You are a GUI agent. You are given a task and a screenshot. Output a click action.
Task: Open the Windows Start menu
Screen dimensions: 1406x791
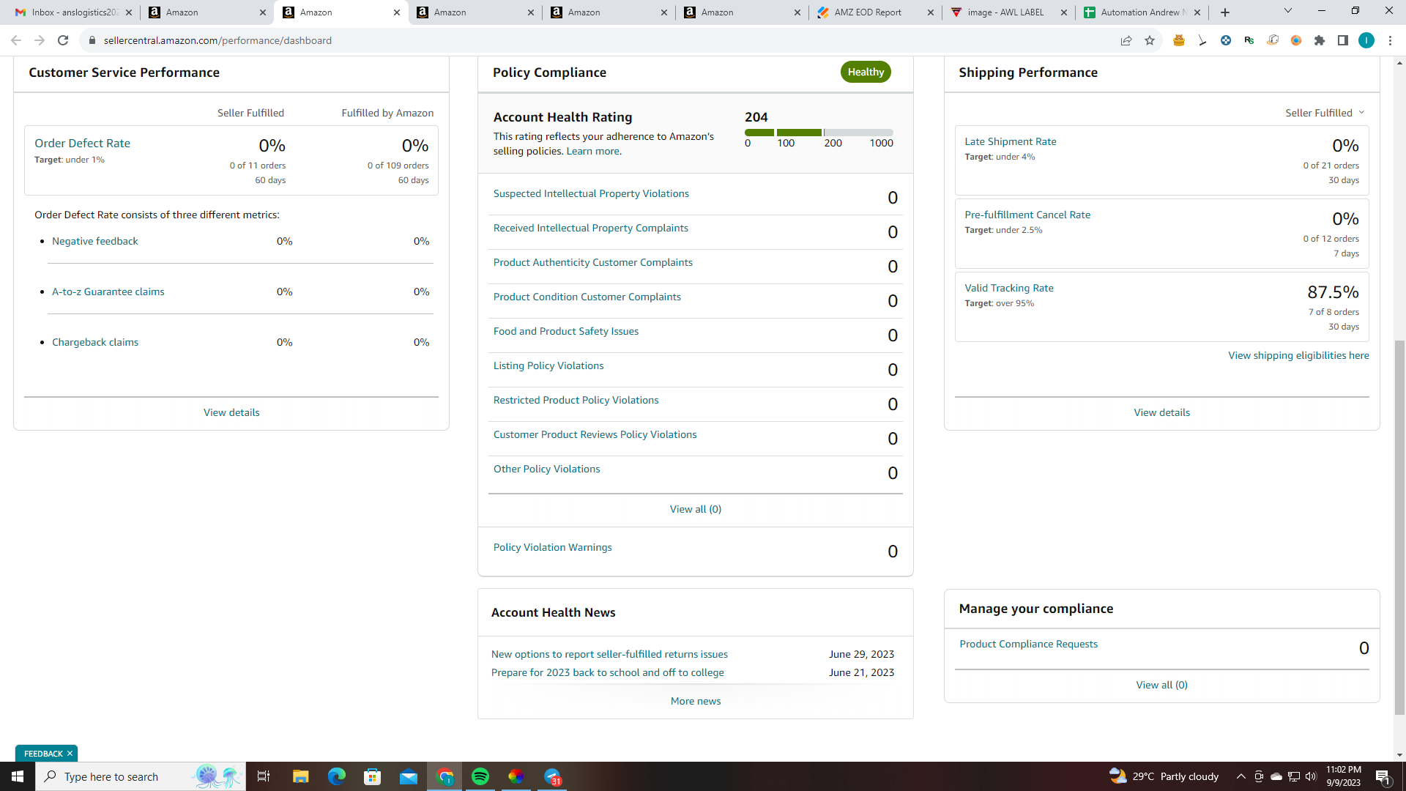tap(18, 776)
